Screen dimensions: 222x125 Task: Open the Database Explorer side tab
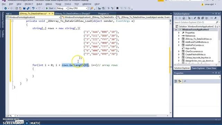pyautogui.click(x=3, y=20)
